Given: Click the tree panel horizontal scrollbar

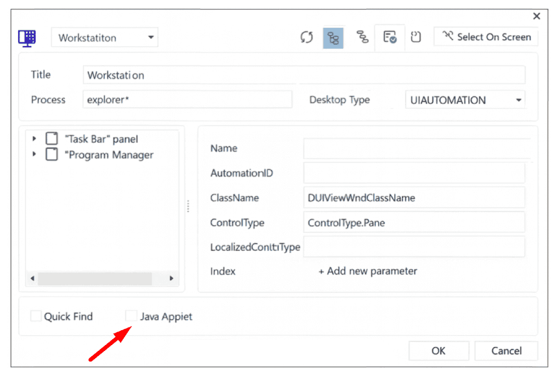Looking at the screenshot, I should click(95, 278).
